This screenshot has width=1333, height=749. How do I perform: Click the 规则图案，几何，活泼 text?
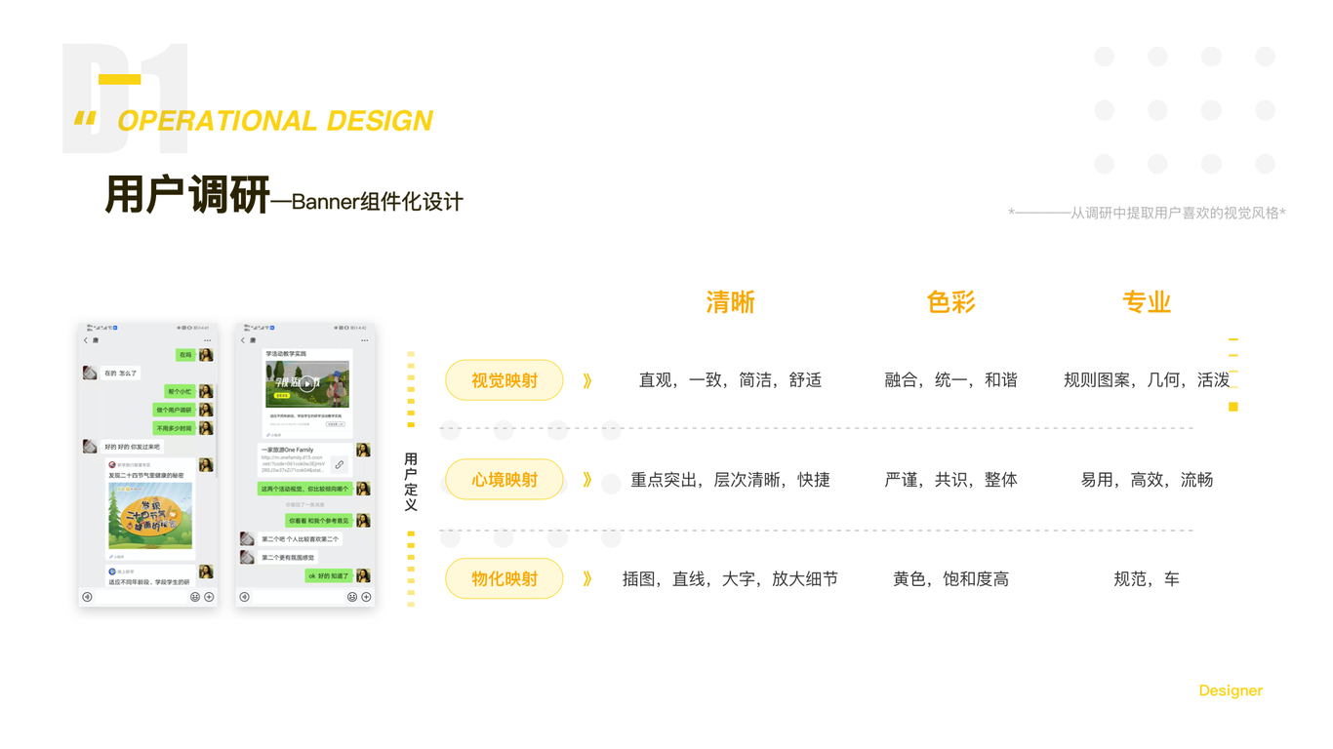coord(1147,380)
